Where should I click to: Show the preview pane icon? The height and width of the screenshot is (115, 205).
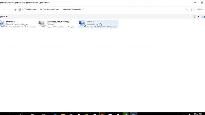tap(204, 17)
